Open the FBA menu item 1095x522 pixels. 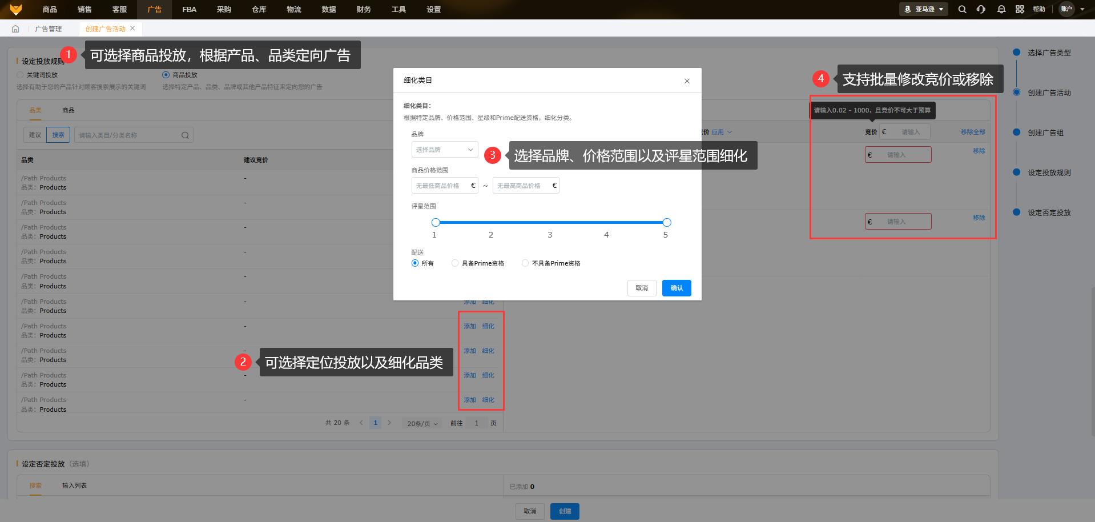point(189,10)
